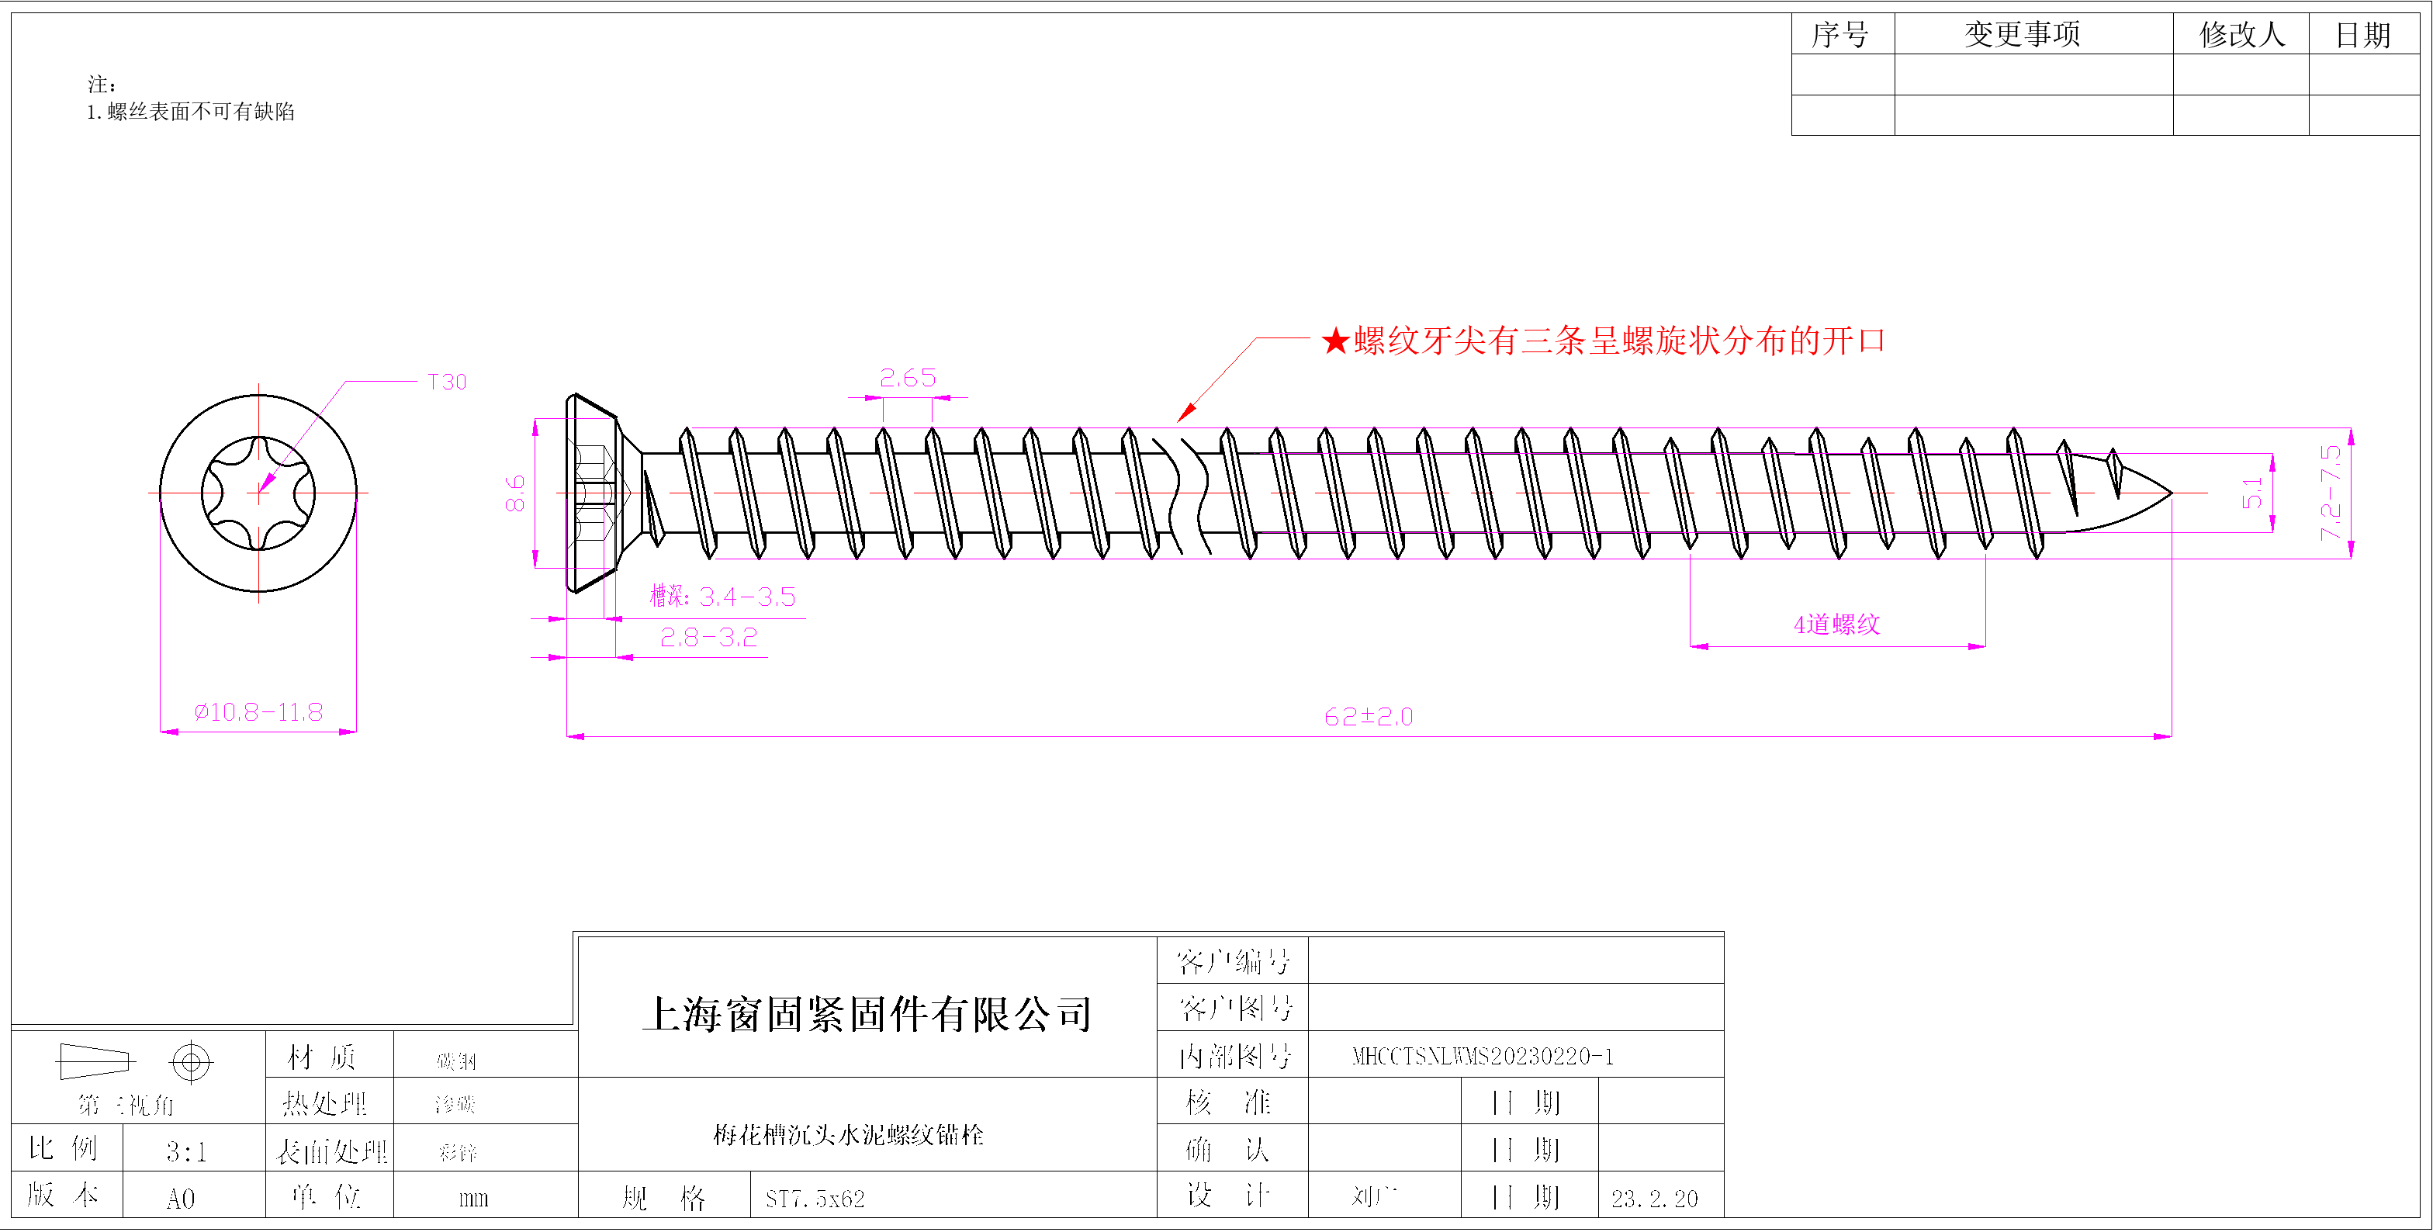
Task: Click the 槽深 3.4-3.5 depth annotation
Action: [x=722, y=596]
